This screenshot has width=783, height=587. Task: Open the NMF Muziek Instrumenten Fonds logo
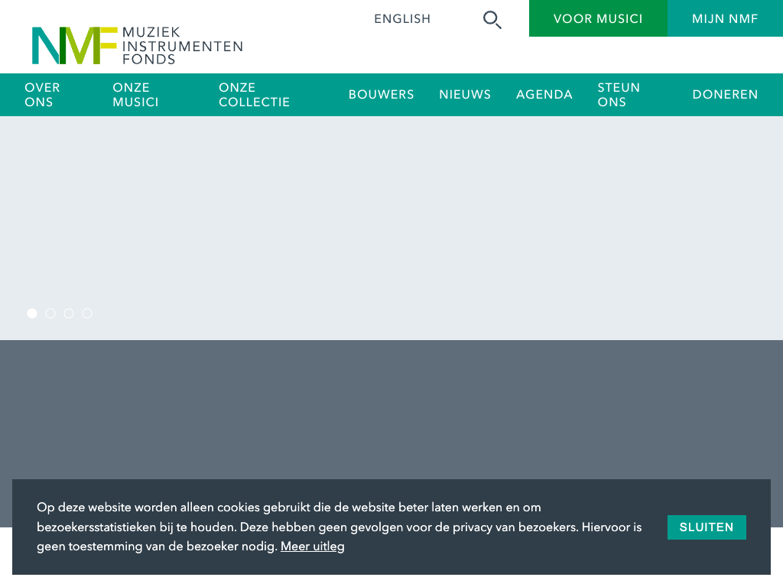tap(137, 45)
